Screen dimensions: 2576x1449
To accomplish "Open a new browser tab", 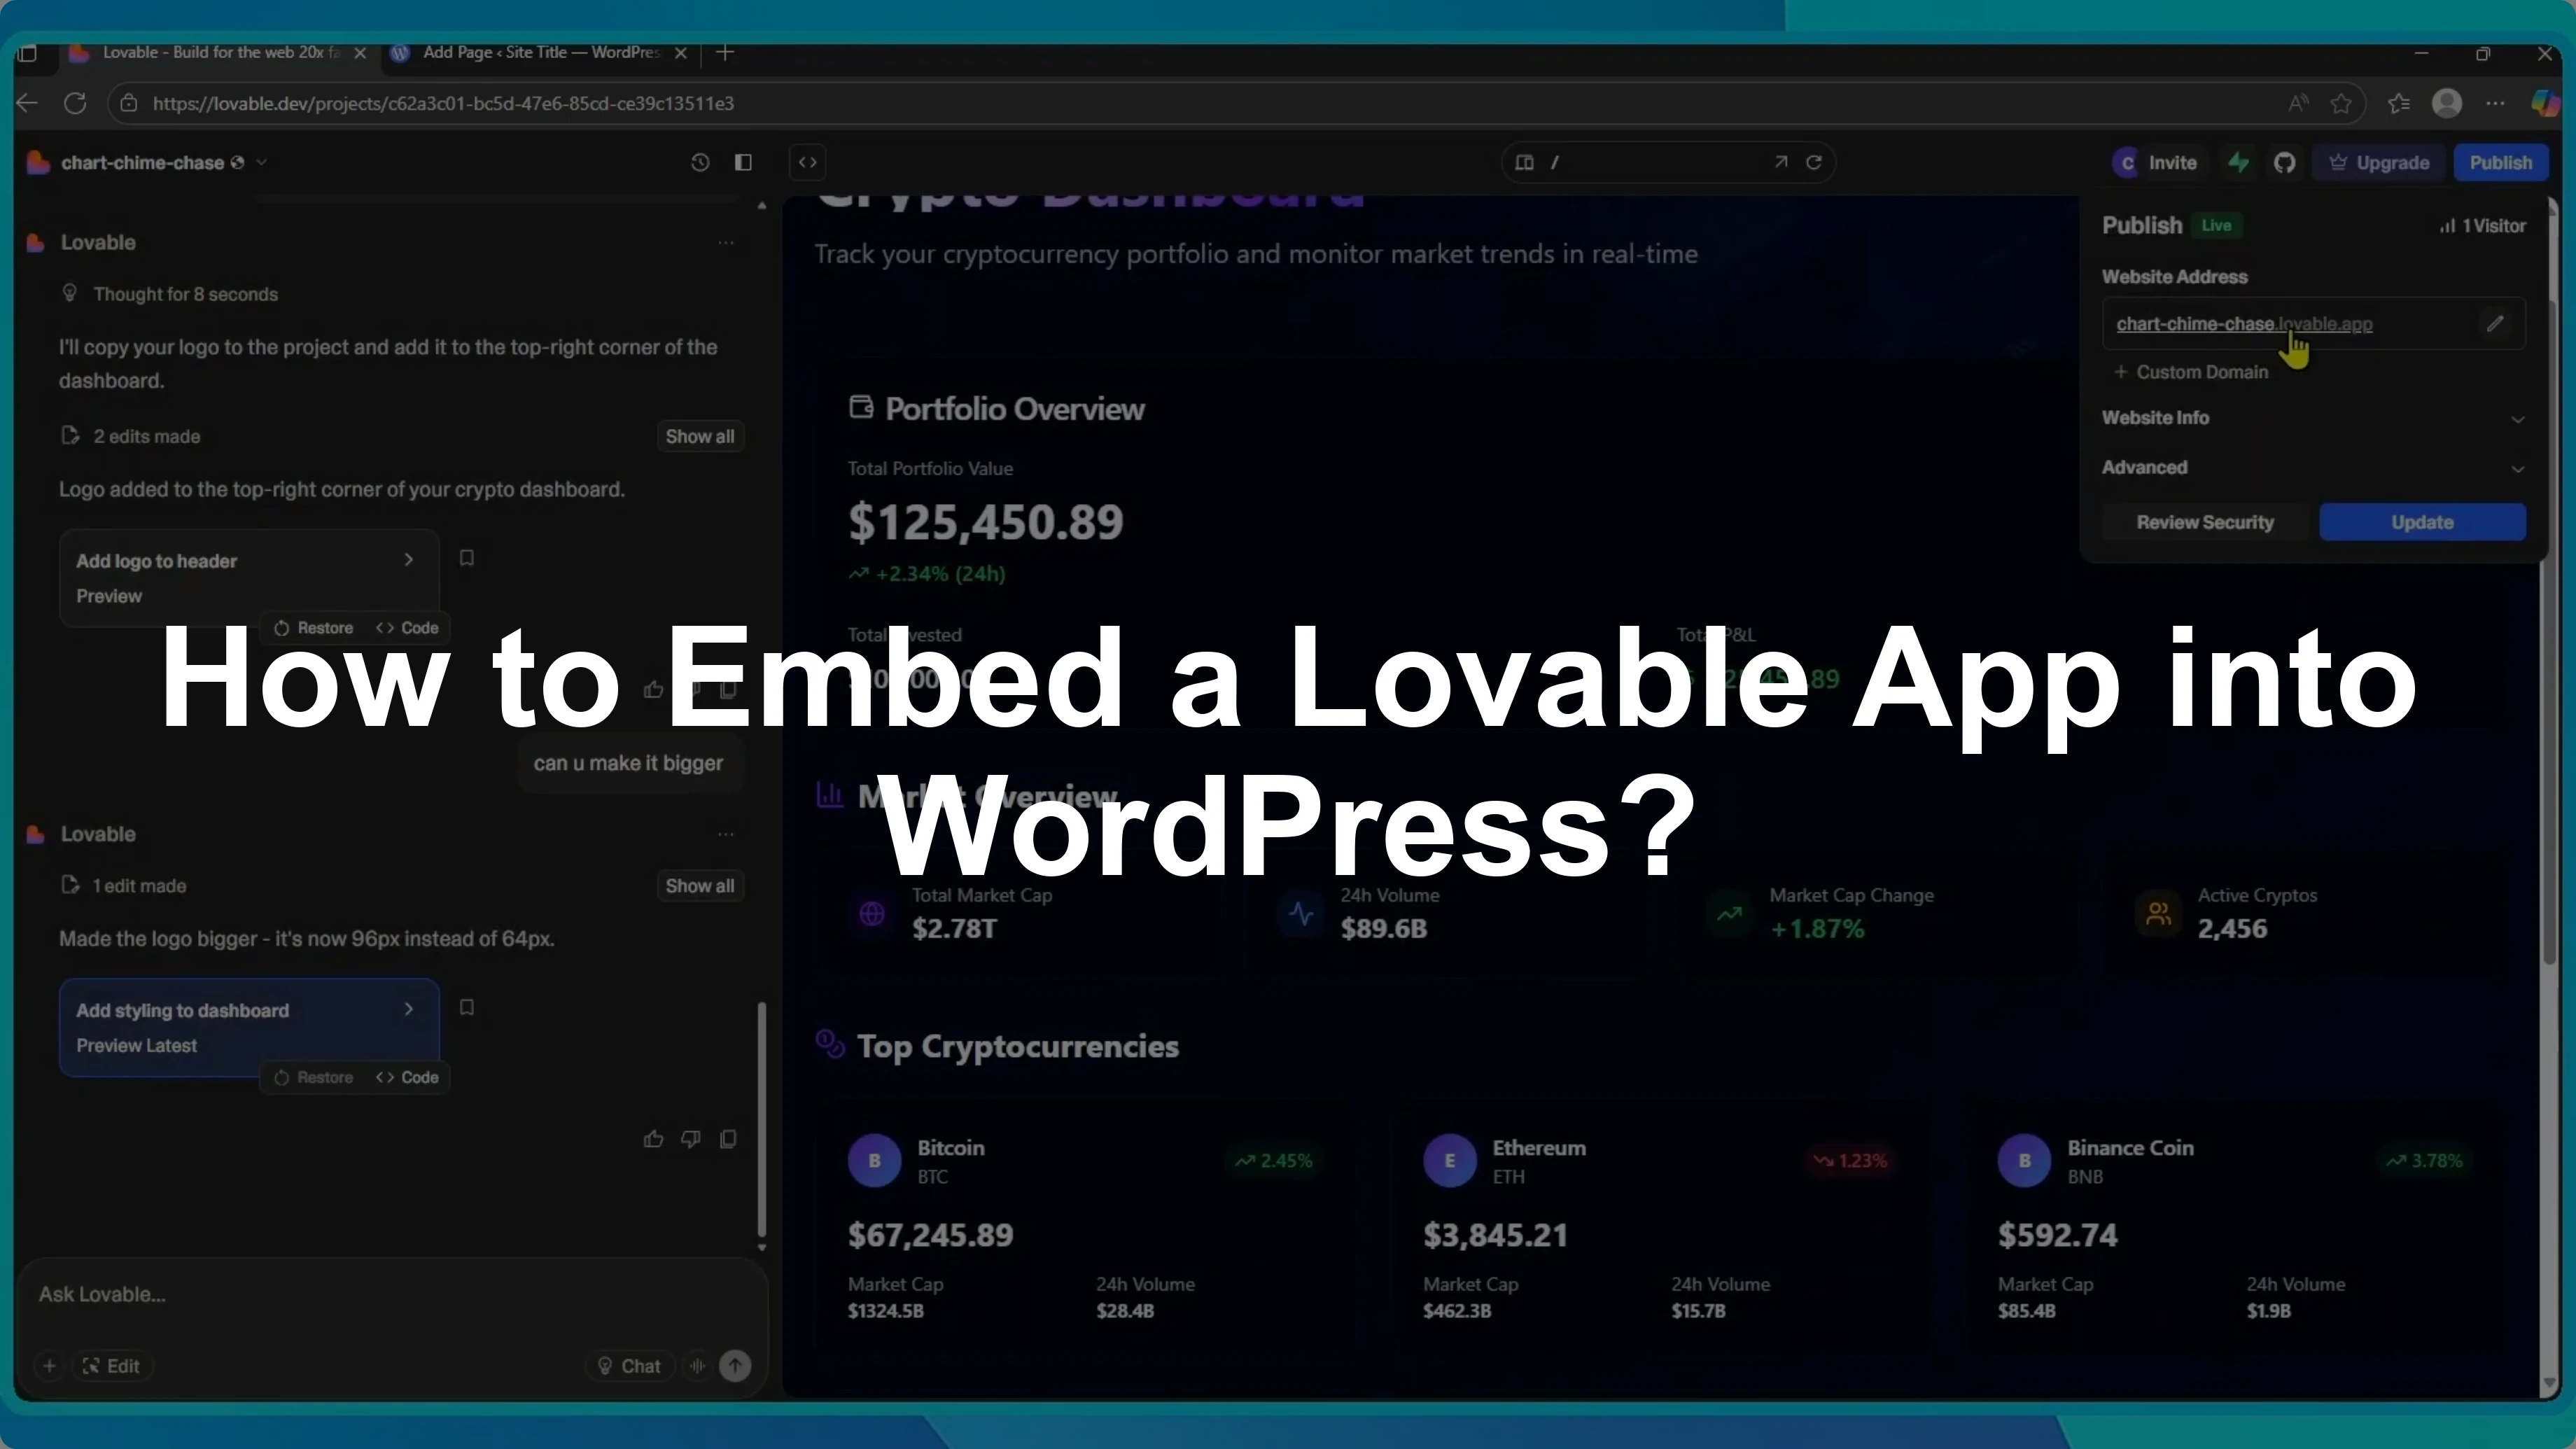I will point(726,53).
